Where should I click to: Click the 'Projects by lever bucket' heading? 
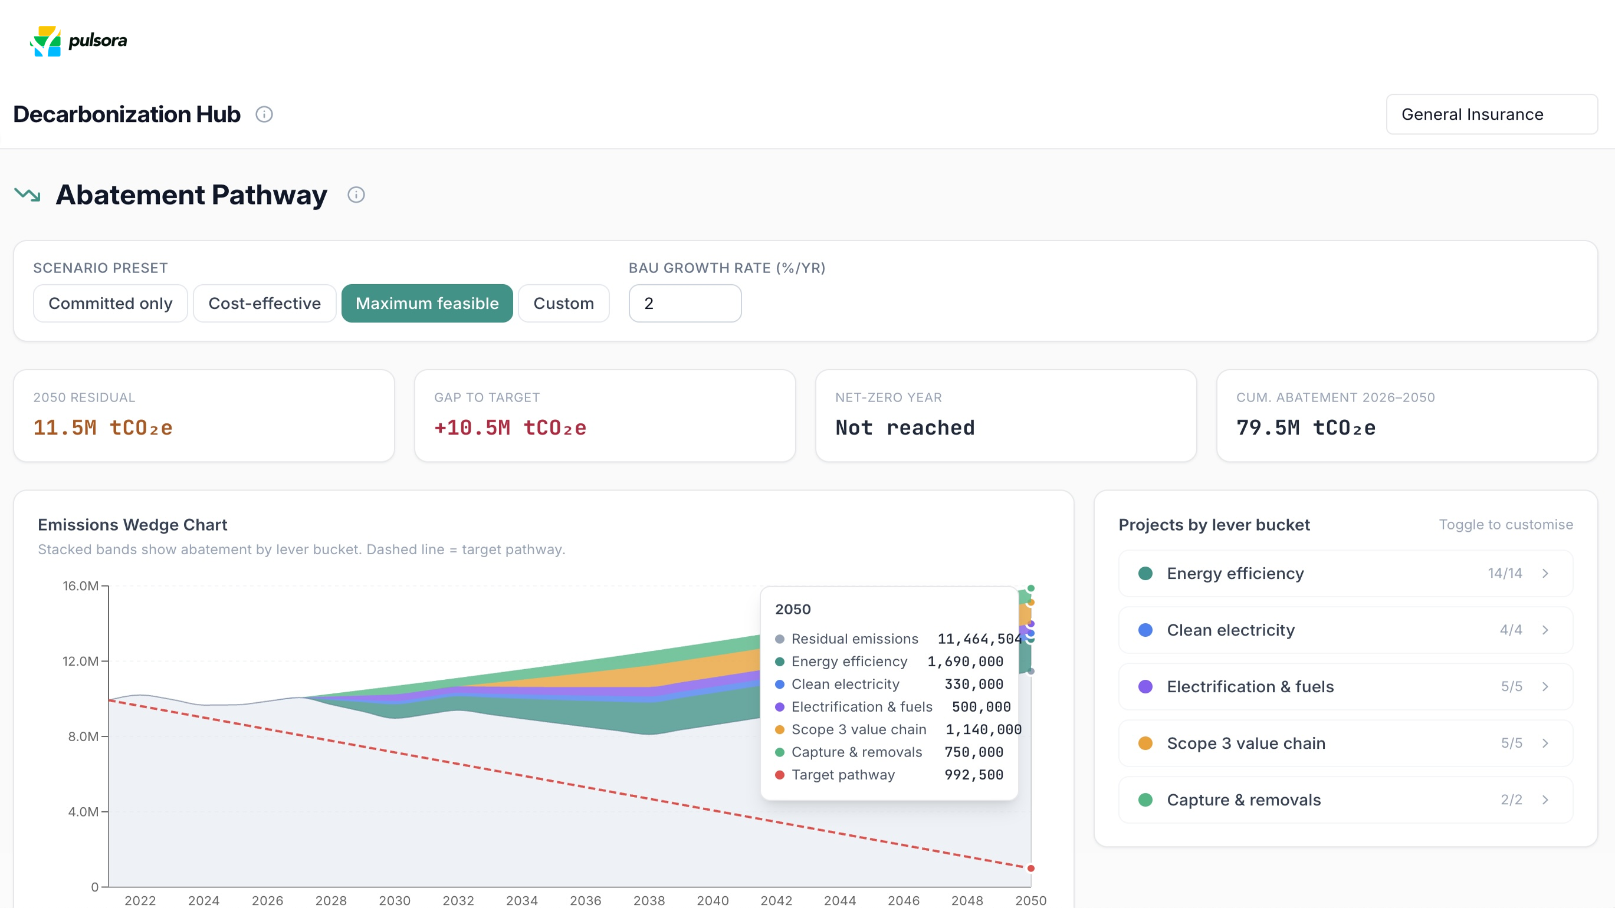point(1214,525)
